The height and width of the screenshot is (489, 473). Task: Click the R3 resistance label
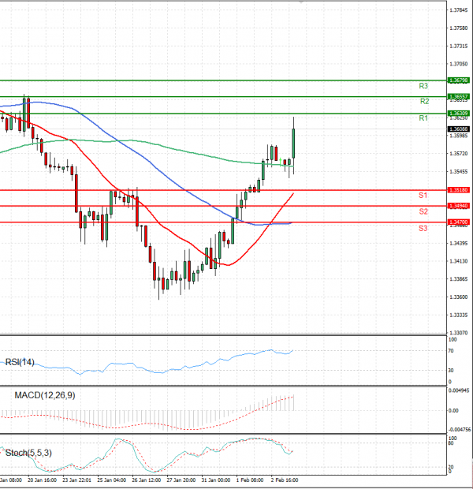(423, 85)
